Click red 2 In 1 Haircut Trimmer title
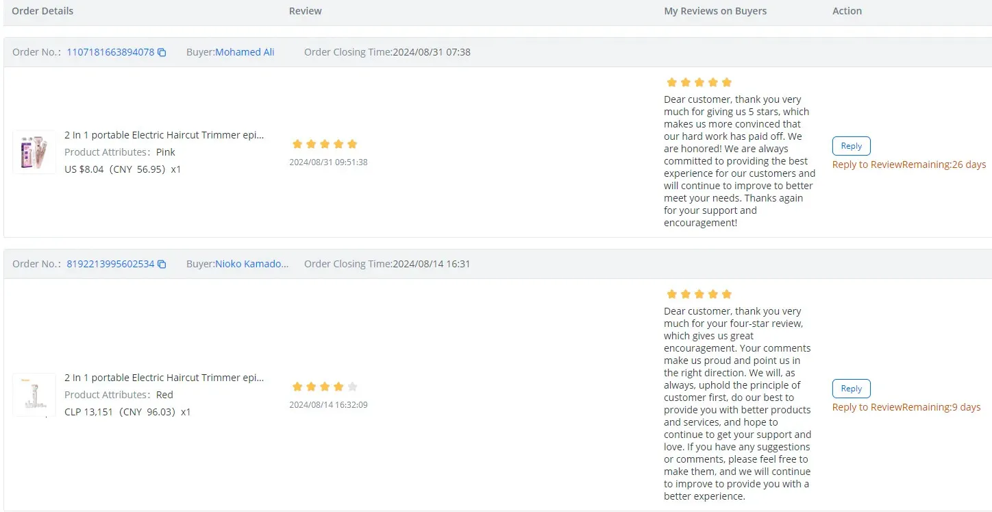This screenshot has width=992, height=512. pos(164,378)
